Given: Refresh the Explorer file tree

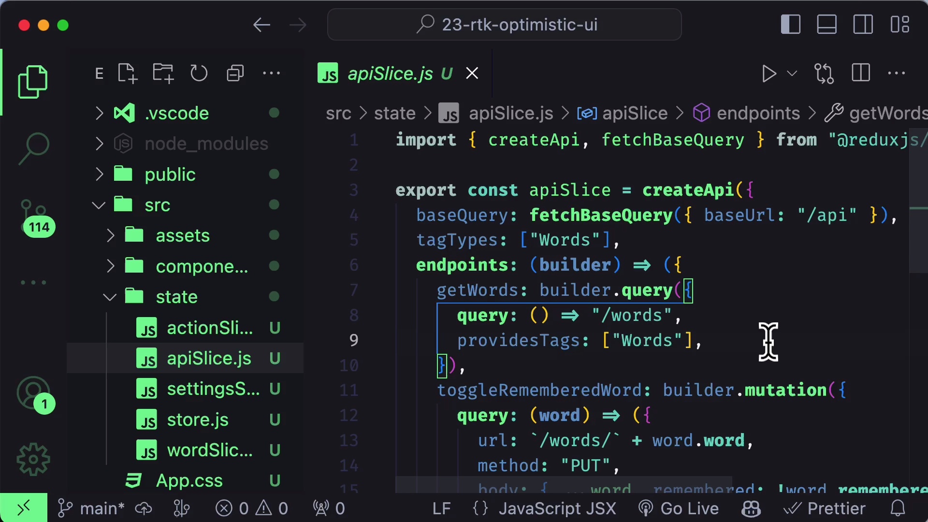Looking at the screenshot, I should [x=199, y=73].
